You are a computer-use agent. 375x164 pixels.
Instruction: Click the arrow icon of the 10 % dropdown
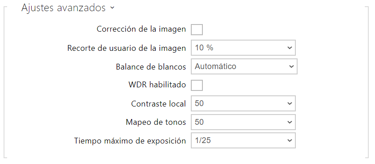point(290,48)
